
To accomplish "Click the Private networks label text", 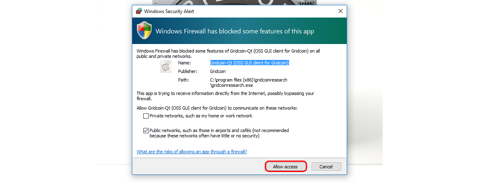I will (201, 116).
